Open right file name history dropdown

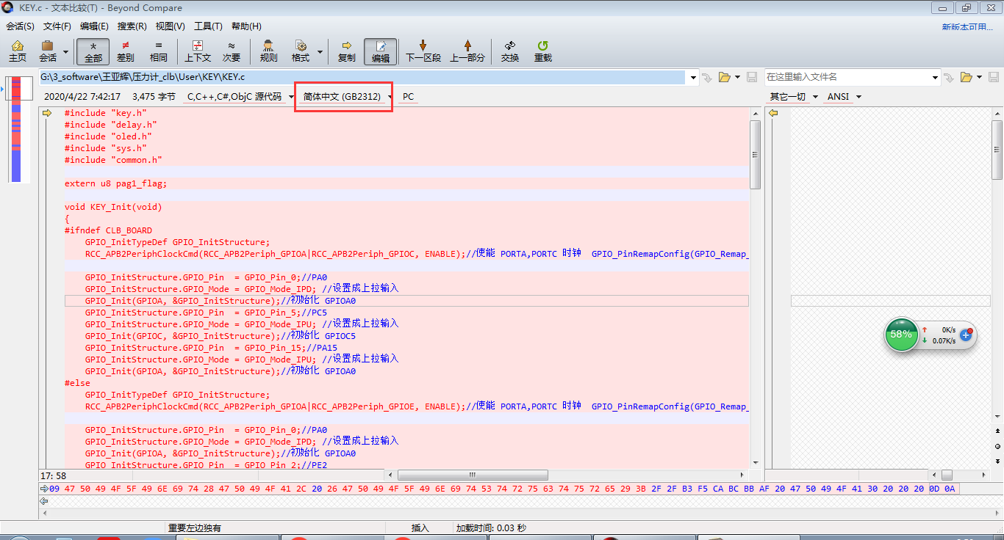[936, 77]
